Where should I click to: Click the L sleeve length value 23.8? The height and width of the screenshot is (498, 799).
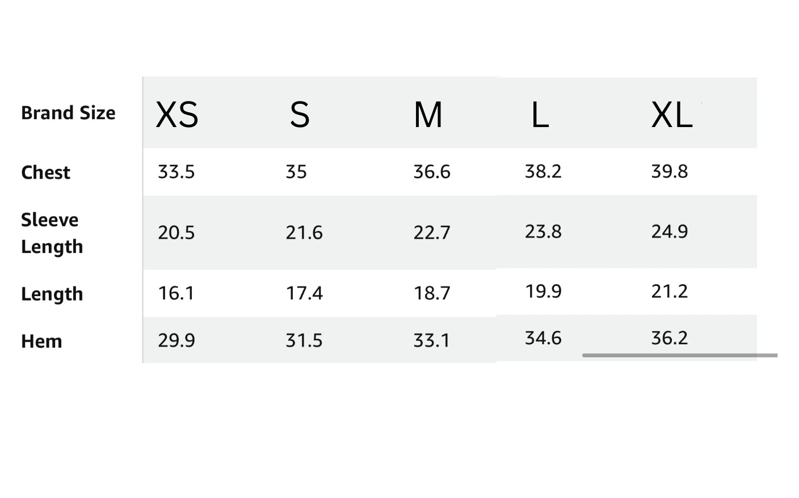543,231
